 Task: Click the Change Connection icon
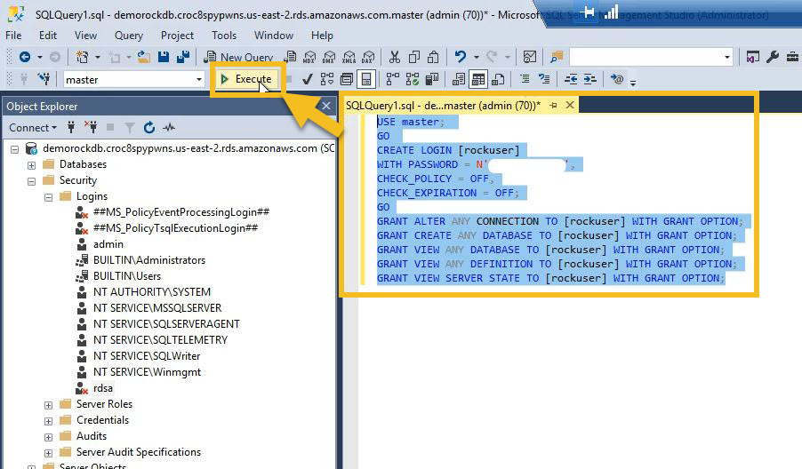(44, 79)
